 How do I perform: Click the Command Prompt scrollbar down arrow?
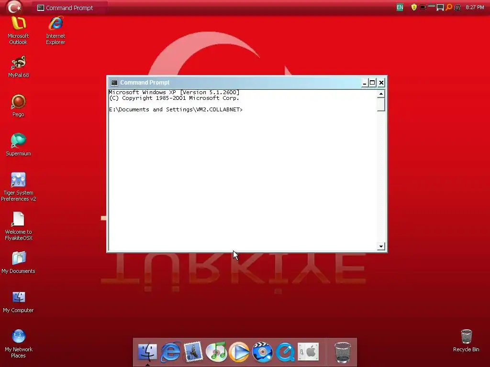(381, 247)
